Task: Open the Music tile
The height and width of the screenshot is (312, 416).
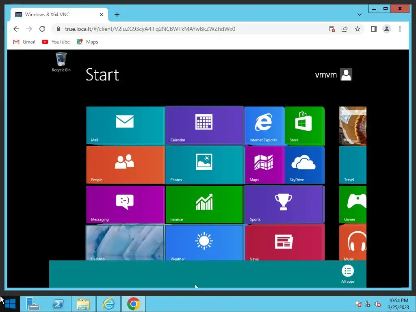Action: pos(353,243)
